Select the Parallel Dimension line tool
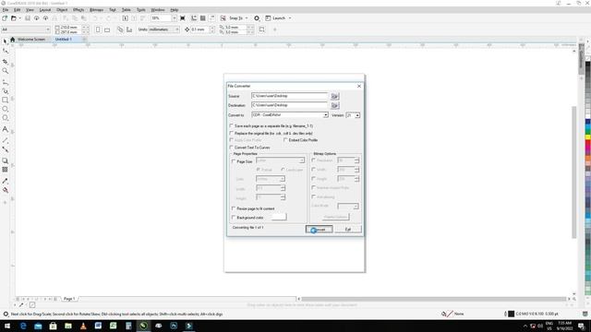This screenshot has width=591, height=332. point(6,140)
